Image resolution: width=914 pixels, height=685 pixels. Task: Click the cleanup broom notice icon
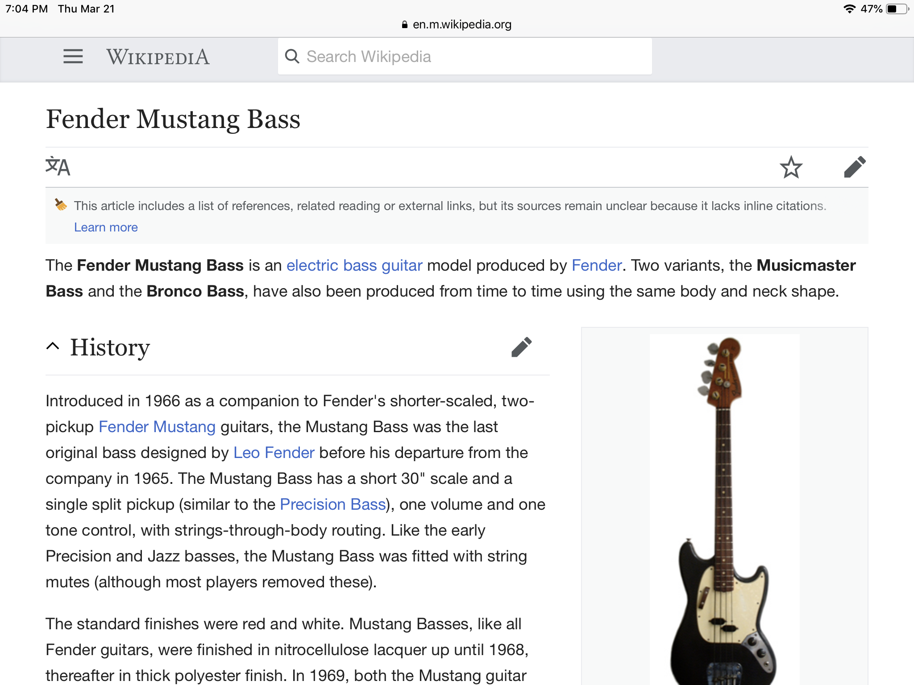tap(61, 205)
